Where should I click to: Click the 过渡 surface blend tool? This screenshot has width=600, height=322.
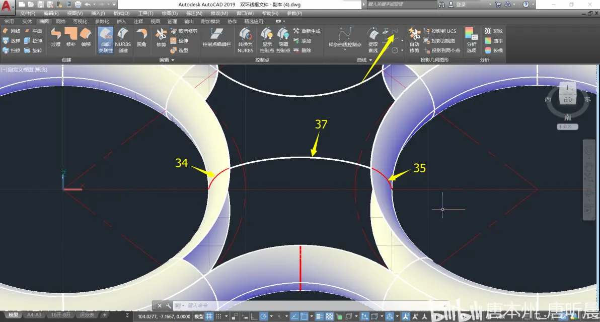(56, 37)
